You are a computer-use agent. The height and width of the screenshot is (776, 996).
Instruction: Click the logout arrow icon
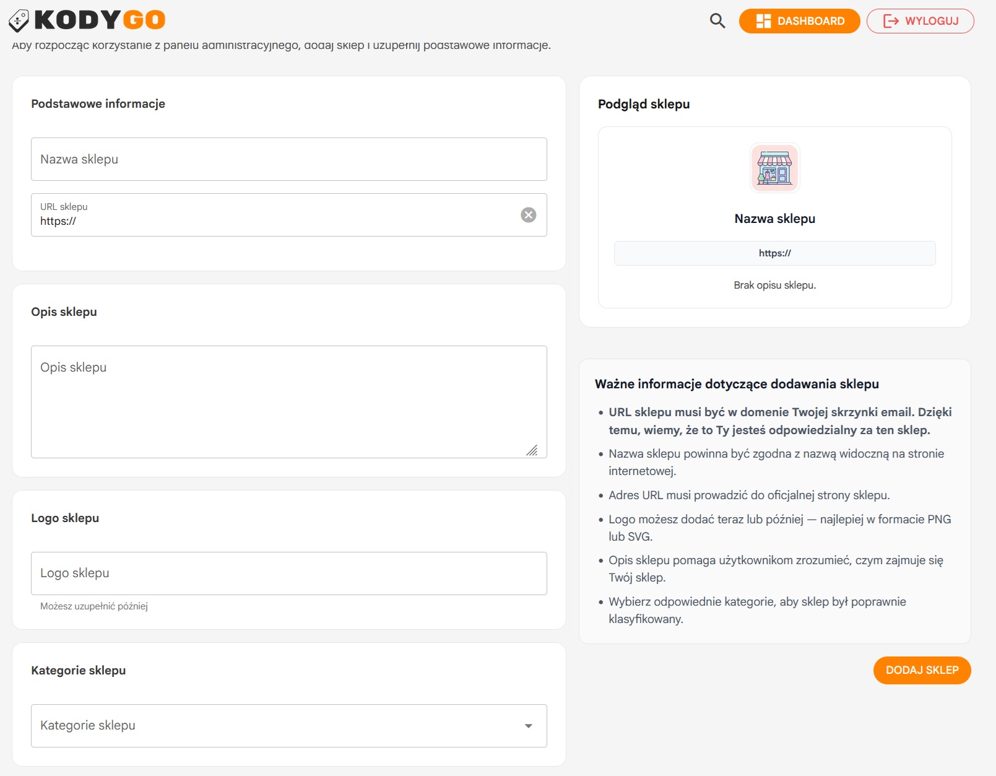click(x=891, y=21)
